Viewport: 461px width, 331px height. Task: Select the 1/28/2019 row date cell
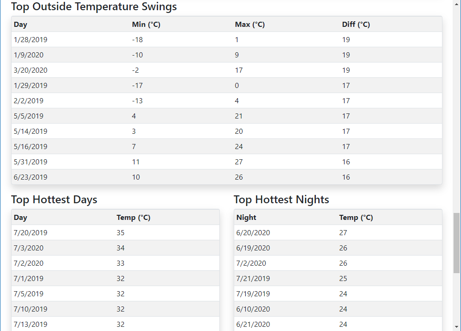coord(31,40)
